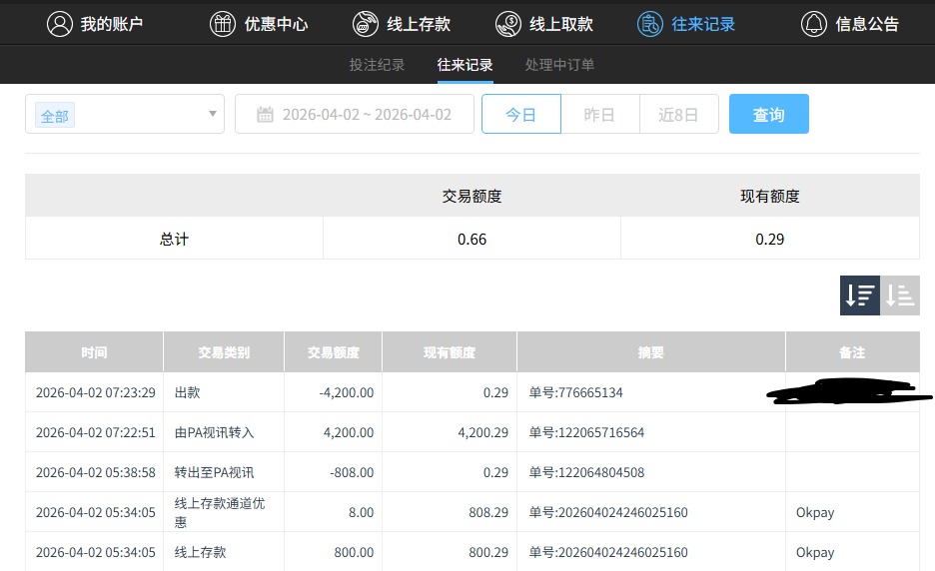Toggle the 近8日 date filter
Viewport: 935px width, 571px height.
click(x=678, y=115)
